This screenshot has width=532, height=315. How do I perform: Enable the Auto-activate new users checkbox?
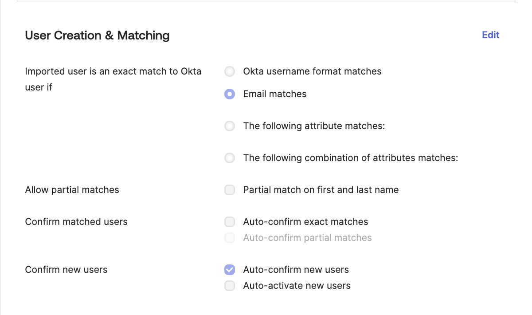(x=230, y=286)
